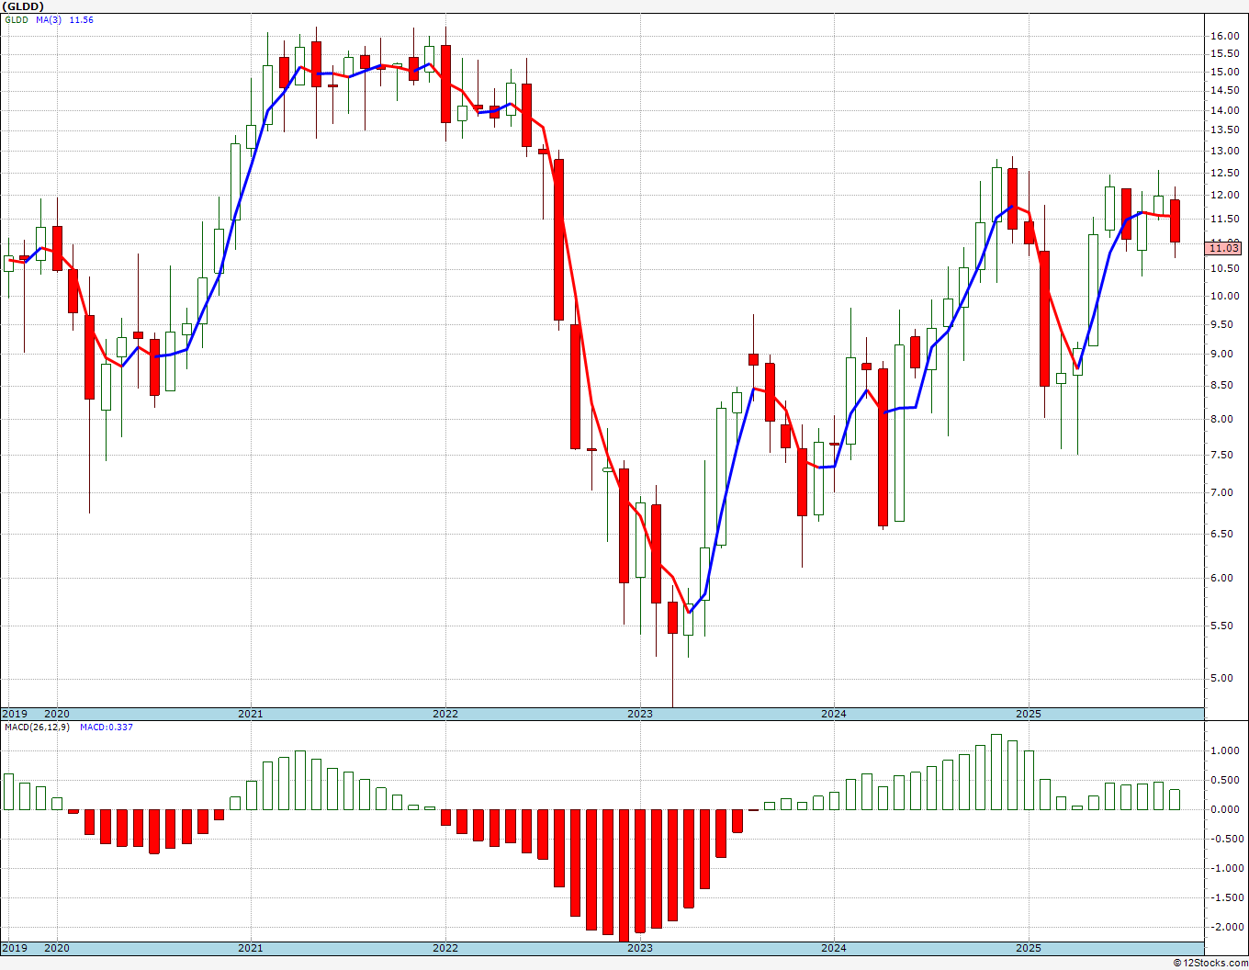Click 2021 on the price chart time axis

click(251, 714)
